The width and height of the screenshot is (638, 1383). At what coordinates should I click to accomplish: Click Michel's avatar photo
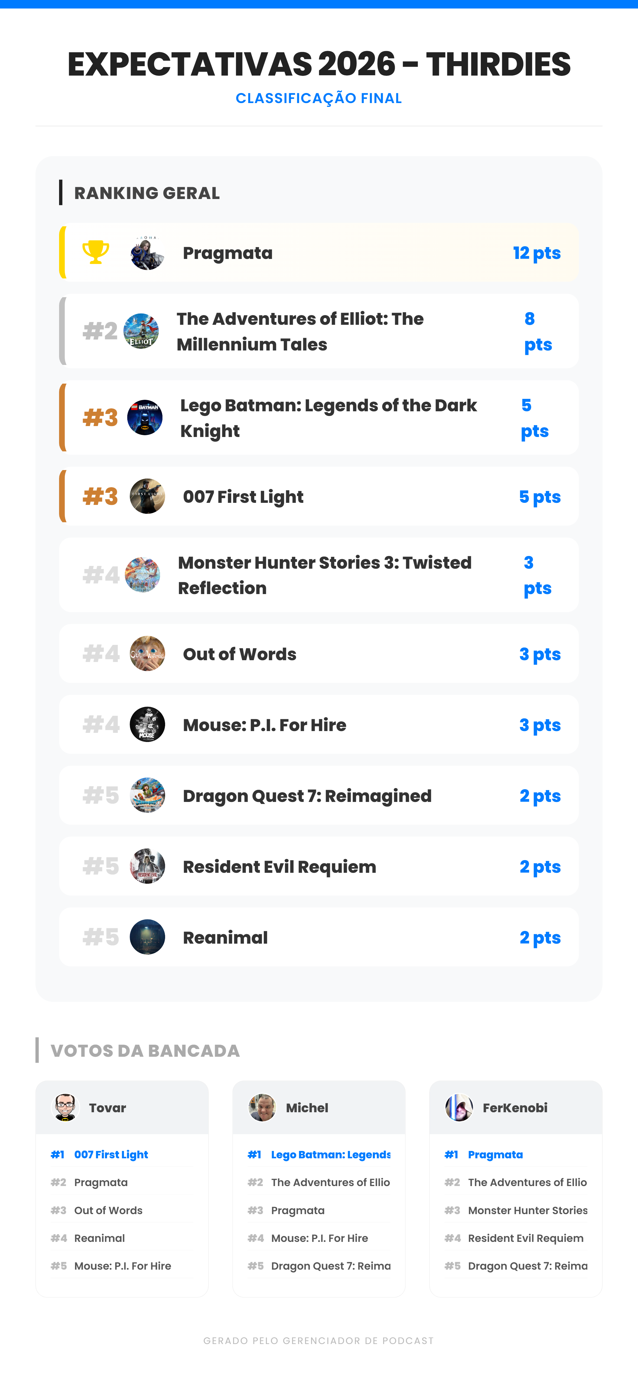coord(262,1108)
